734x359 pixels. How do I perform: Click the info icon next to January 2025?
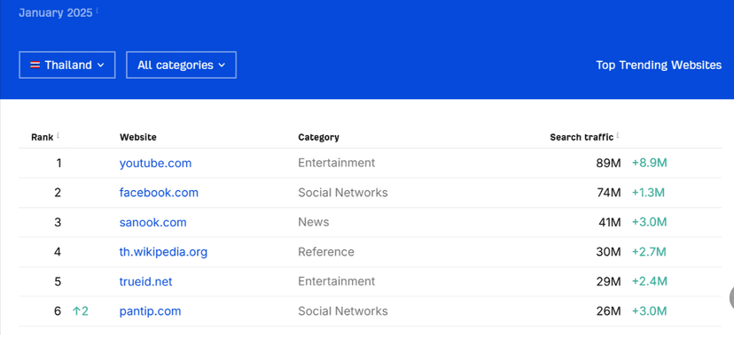98,11
